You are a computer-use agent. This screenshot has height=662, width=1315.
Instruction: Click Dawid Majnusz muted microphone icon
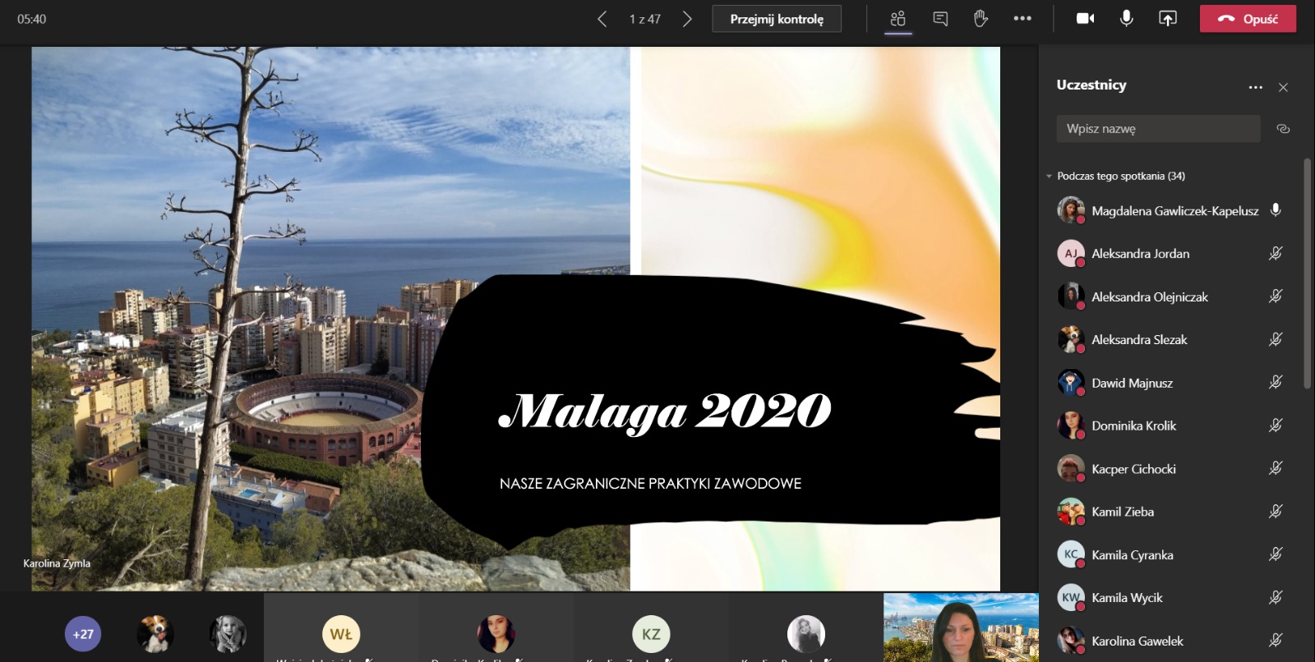[1276, 382]
